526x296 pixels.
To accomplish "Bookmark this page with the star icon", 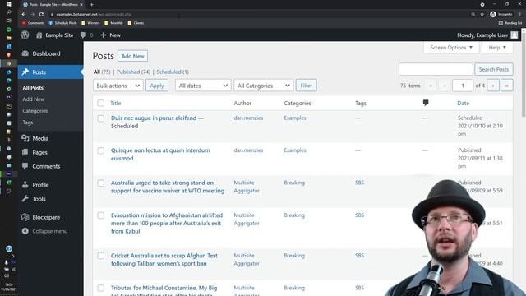I will (482, 15).
